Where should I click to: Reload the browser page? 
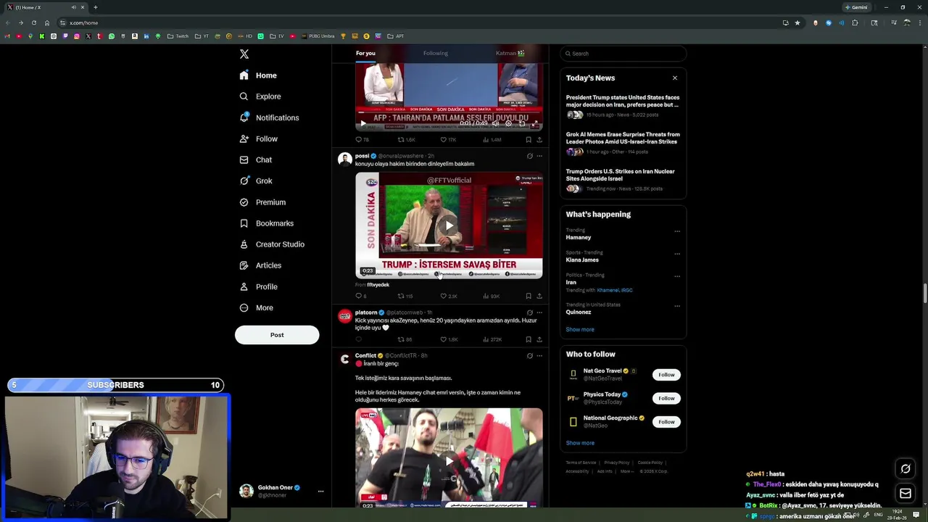pyautogui.click(x=33, y=22)
